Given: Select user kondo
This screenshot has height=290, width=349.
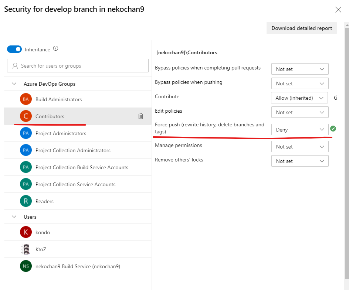Looking at the screenshot, I should 78,232.
